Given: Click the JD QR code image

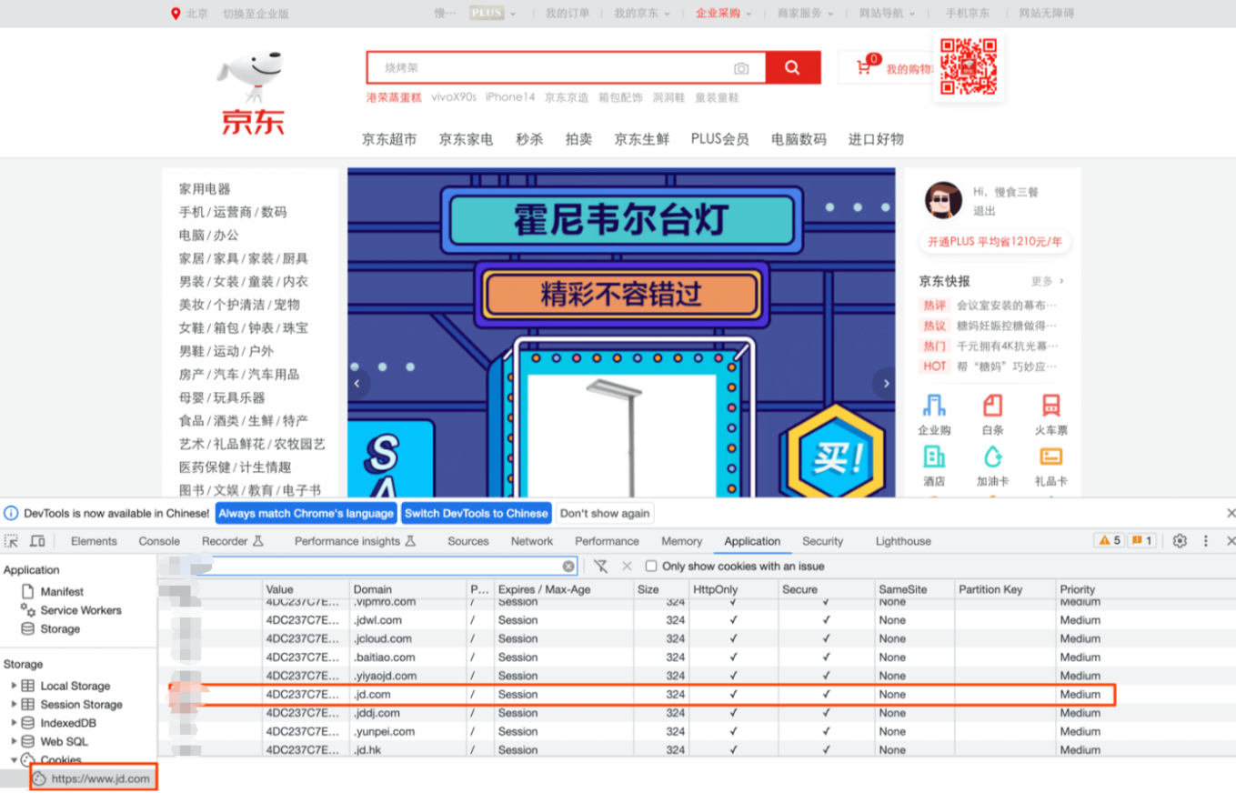Looking at the screenshot, I should coord(969,66).
